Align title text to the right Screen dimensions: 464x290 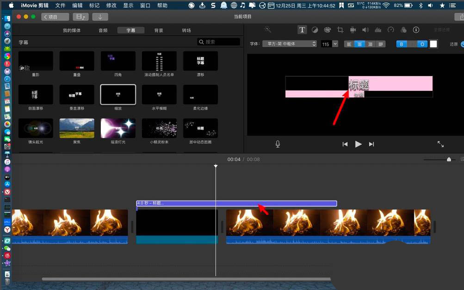tap(370, 44)
